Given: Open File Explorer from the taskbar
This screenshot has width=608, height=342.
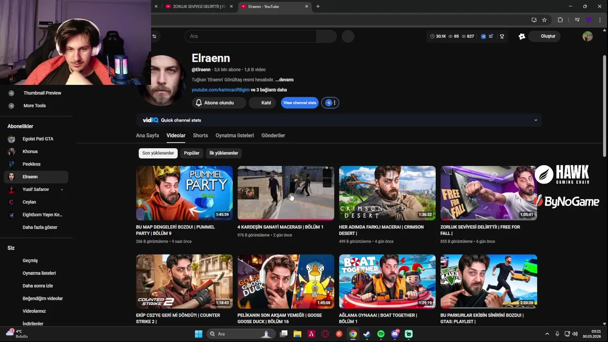Looking at the screenshot, I should click(x=297, y=334).
